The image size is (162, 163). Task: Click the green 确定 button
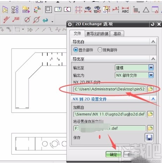click(113, 155)
